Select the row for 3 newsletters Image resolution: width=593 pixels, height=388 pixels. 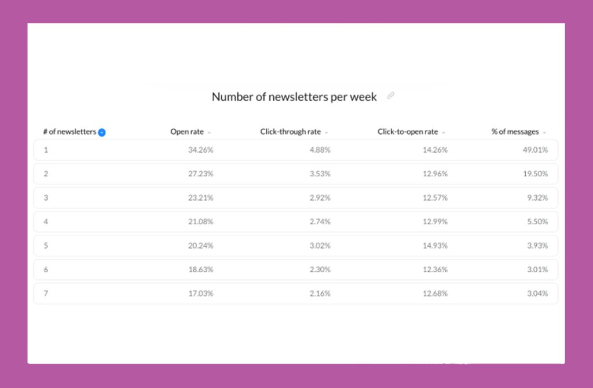pyautogui.click(x=295, y=198)
